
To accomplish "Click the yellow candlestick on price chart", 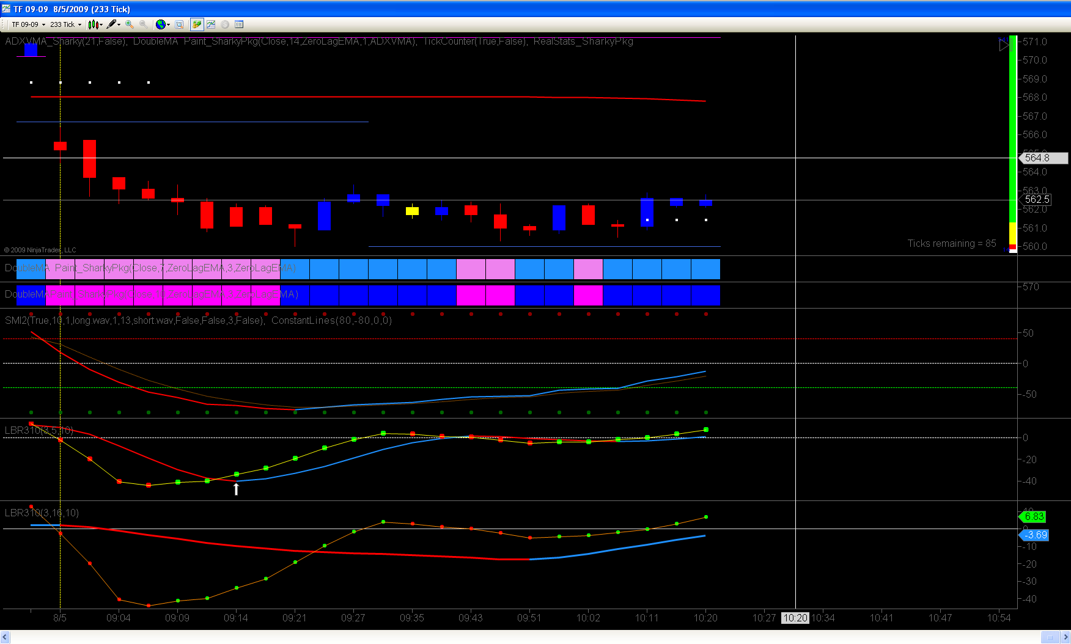I will coord(412,211).
